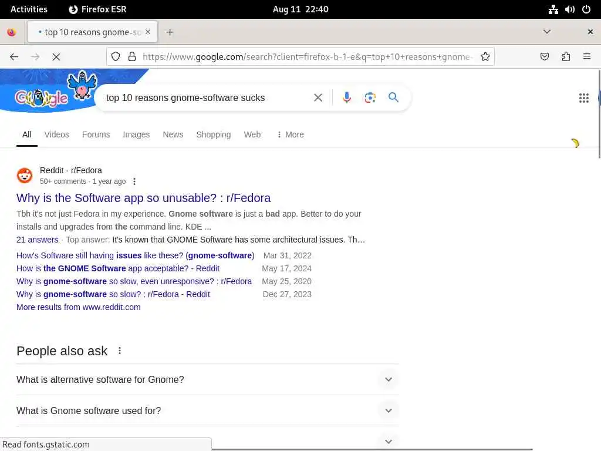Viewport: 601px width, 451px height.
Task: Go back to the previous page
Action: 14,57
